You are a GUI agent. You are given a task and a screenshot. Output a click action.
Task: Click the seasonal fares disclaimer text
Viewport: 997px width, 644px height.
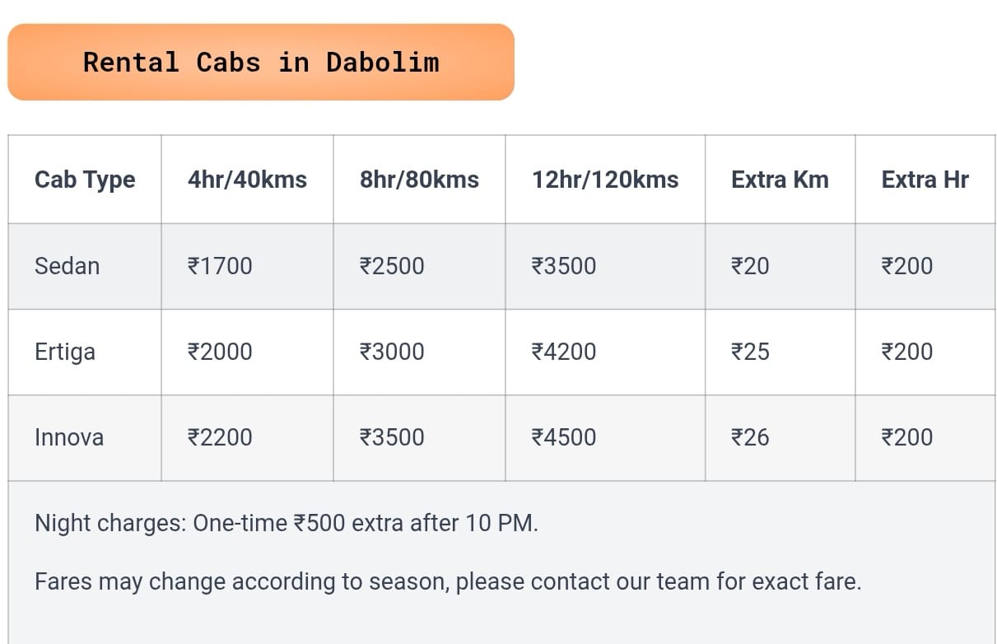tap(447, 582)
